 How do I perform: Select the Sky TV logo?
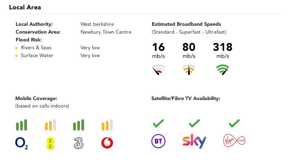pyautogui.click(x=194, y=141)
